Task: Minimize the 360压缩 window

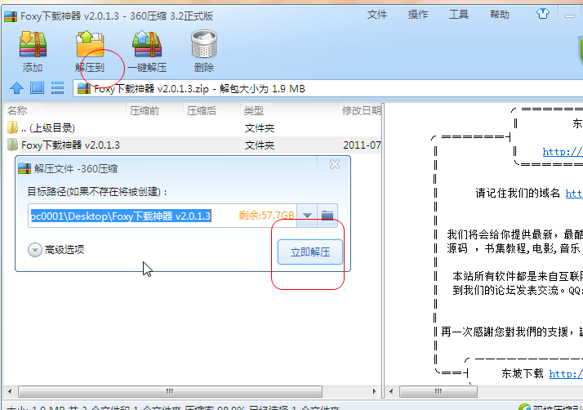Action: (x=569, y=16)
